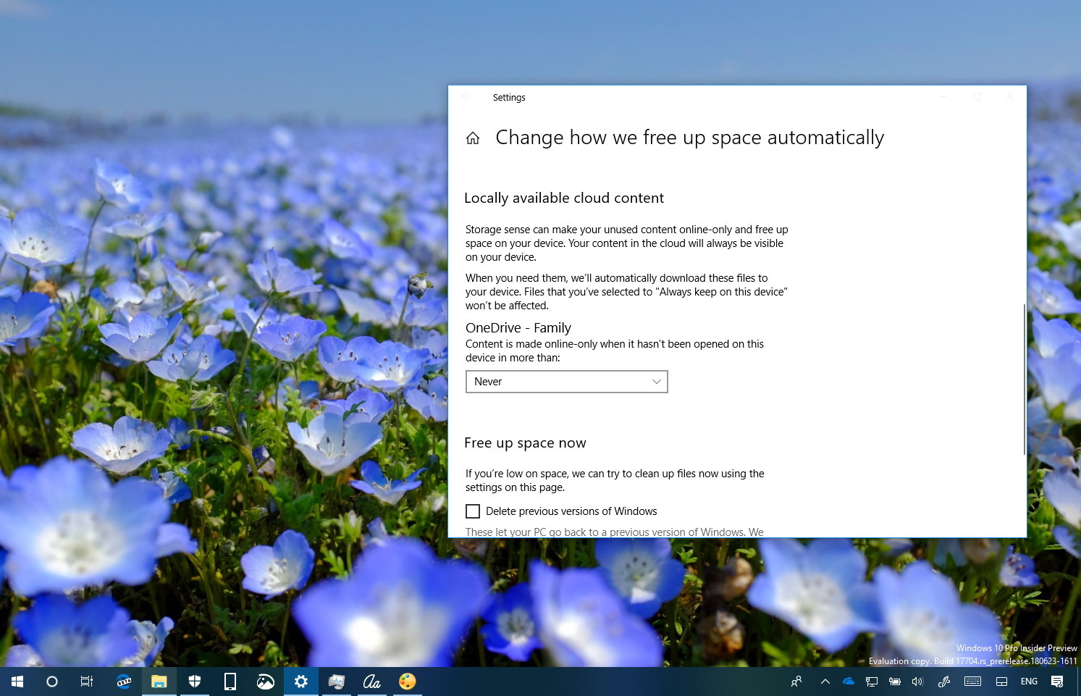
Task: Open Windows Defender Security shield icon
Action: [x=194, y=681]
